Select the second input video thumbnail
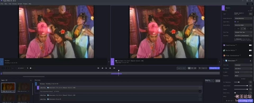This screenshot has width=254, height=103. pos(24,87)
